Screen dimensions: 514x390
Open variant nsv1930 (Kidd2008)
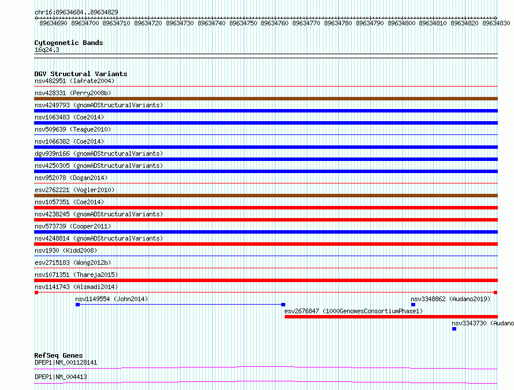click(66, 250)
